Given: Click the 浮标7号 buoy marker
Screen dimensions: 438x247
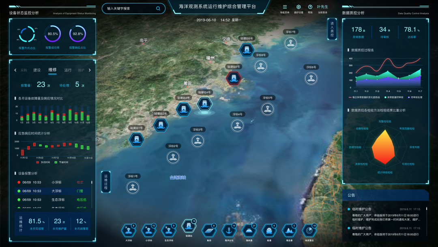Looking at the screenshot, I should 290,43.
